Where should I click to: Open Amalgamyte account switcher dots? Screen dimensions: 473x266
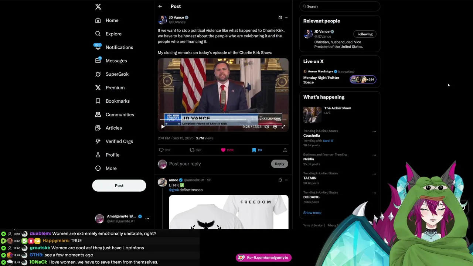tap(147, 218)
